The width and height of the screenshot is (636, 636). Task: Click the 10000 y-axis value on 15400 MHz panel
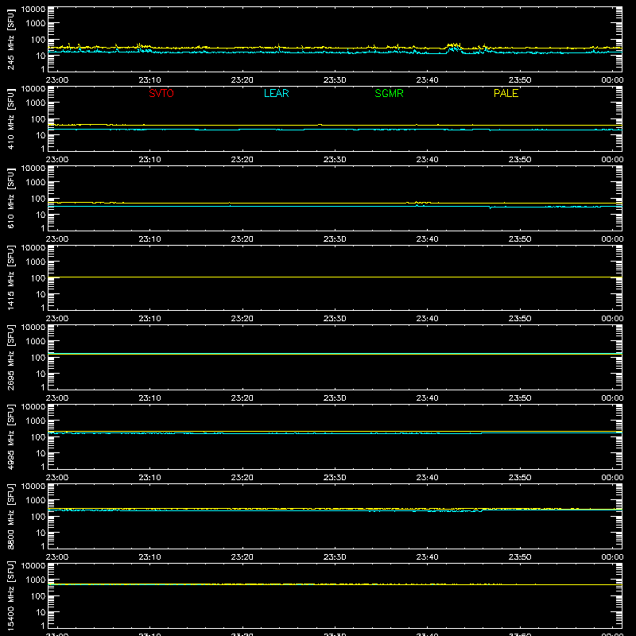tap(33, 566)
